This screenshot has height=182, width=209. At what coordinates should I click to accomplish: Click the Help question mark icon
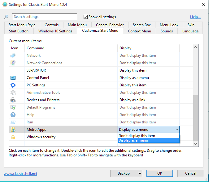pos(13,115)
